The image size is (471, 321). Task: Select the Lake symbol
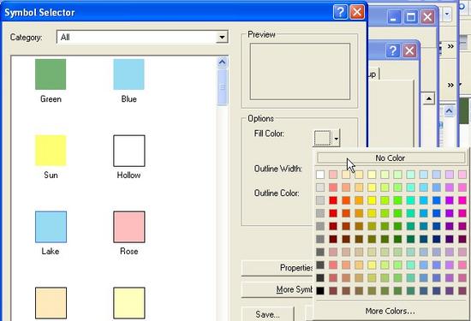click(51, 227)
